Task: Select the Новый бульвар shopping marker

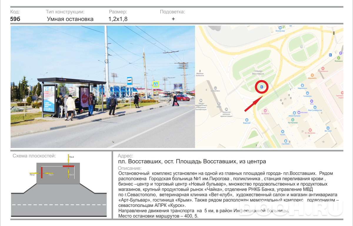Action: (294, 113)
